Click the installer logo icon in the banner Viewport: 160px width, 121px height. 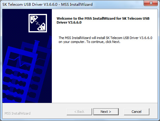38,23
